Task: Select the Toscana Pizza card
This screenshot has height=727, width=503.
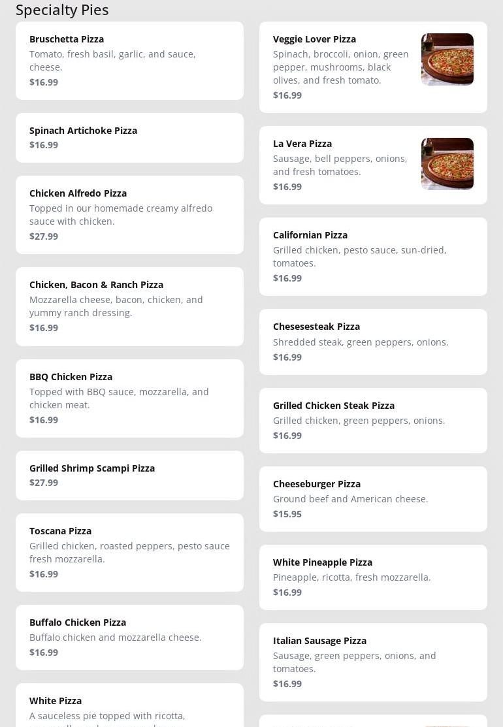Action: [x=129, y=553]
